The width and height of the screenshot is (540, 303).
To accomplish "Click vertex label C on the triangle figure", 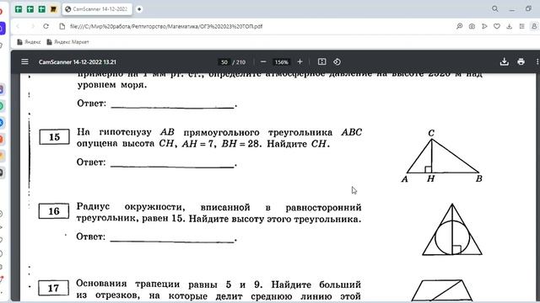I will 431,133.
